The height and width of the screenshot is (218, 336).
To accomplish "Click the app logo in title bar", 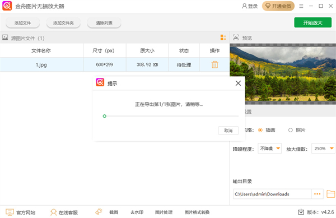I will [7, 6].
